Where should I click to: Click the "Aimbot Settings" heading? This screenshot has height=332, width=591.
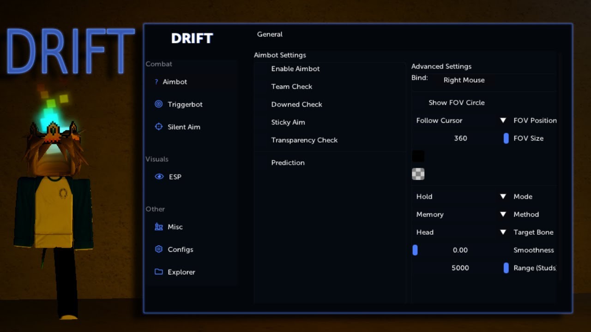coord(280,55)
